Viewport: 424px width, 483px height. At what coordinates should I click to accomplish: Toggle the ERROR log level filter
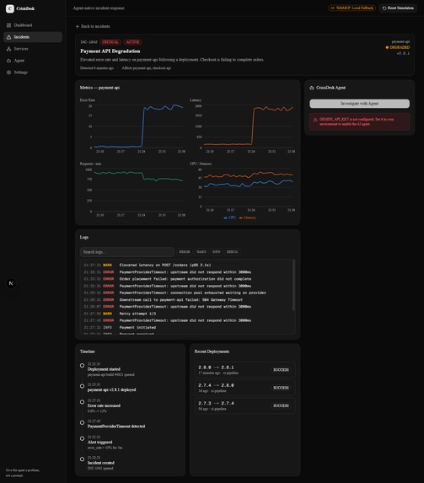pyautogui.click(x=185, y=252)
